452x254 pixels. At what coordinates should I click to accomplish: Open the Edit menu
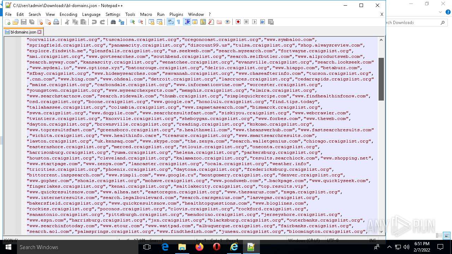[x=20, y=14]
